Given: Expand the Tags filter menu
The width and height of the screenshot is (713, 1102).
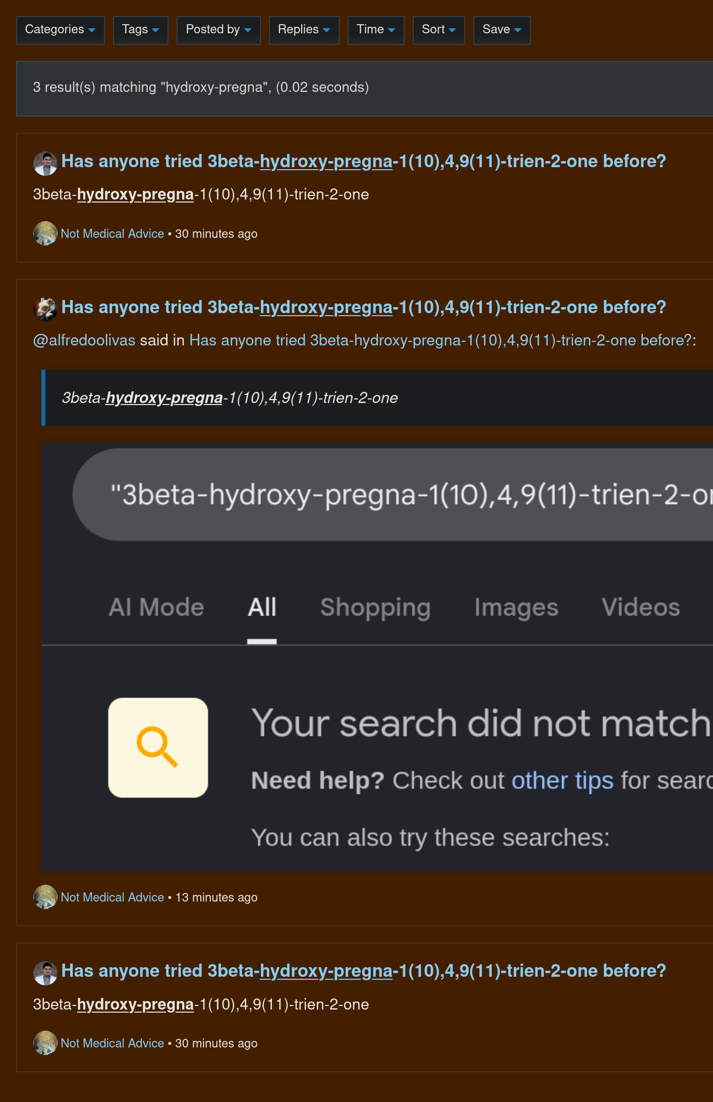Looking at the screenshot, I should [140, 30].
